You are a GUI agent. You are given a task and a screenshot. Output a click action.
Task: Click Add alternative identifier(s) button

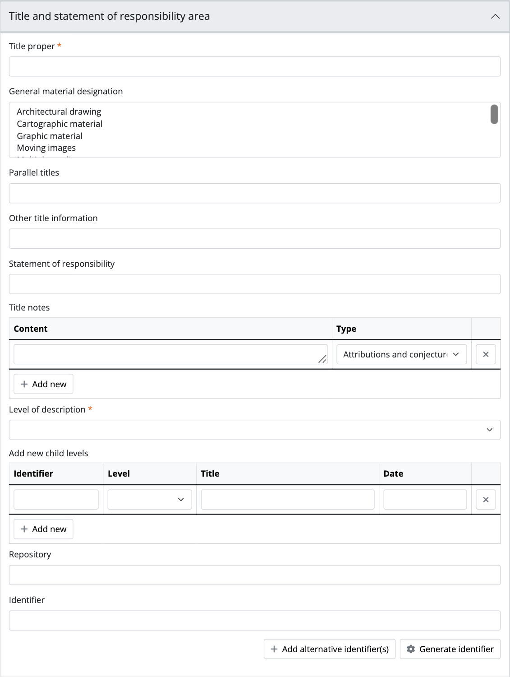[330, 649]
